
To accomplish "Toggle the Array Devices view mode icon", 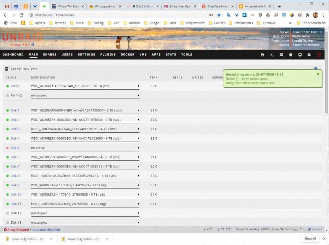I will point(316,68).
